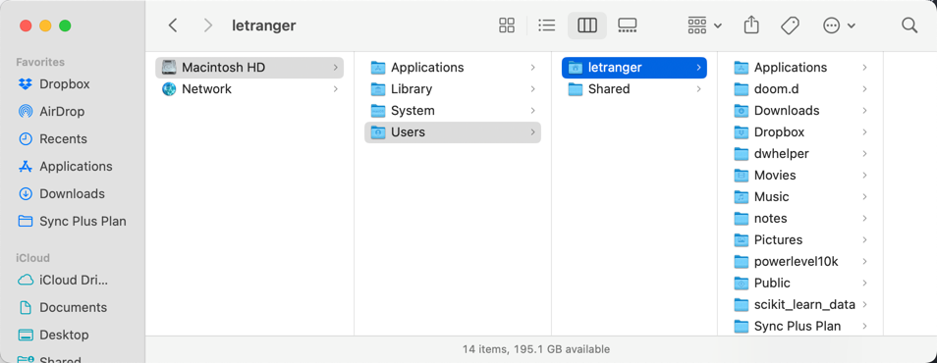Select Sync Plus Plan folder in last column
This screenshot has height=363, width=937.
pos(800,326)
